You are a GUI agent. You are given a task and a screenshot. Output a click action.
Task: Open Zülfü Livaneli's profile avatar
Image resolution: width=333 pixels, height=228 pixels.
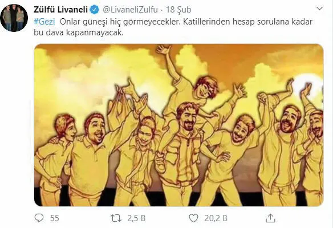(x=14, y=18)
